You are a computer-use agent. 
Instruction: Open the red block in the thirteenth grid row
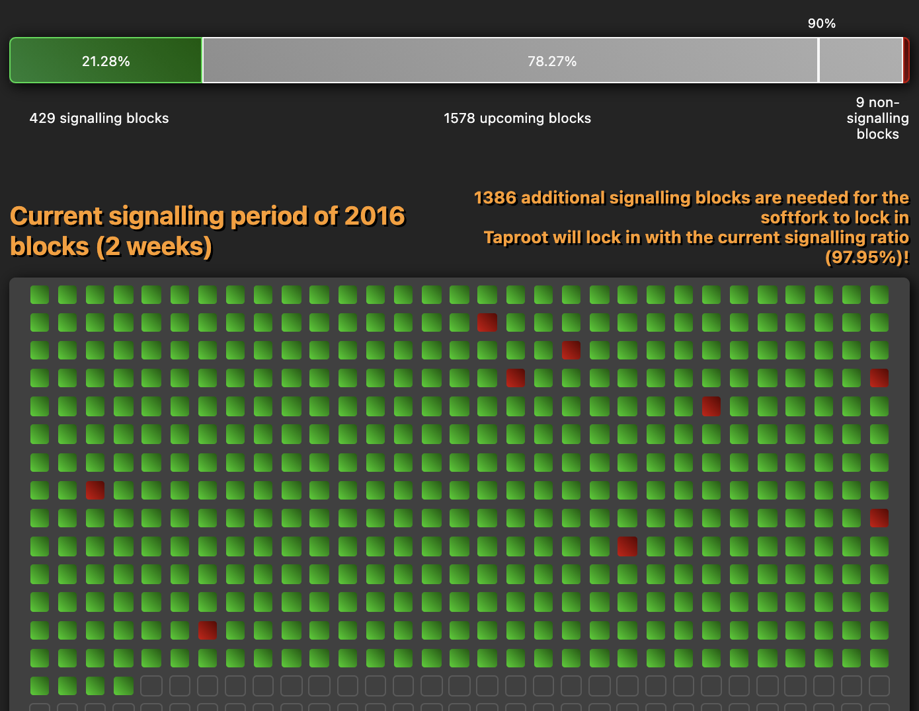click(x=208, y=630)
